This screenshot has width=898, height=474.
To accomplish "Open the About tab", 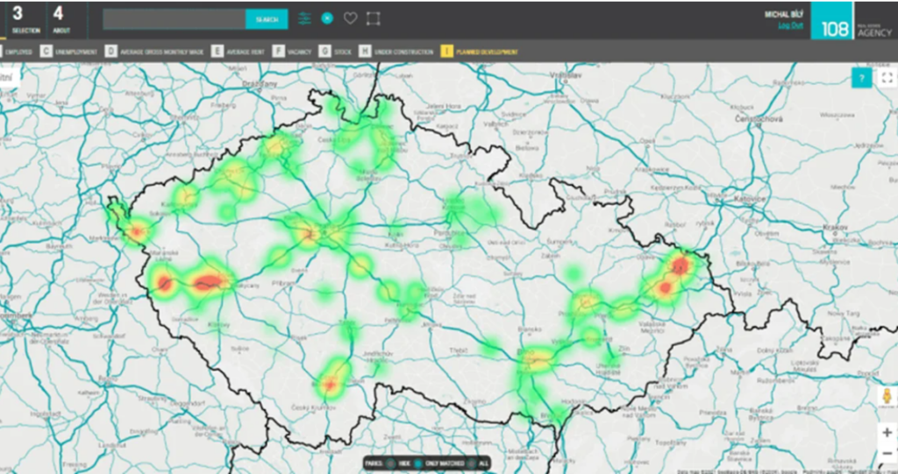I will (x=60, y=19).
